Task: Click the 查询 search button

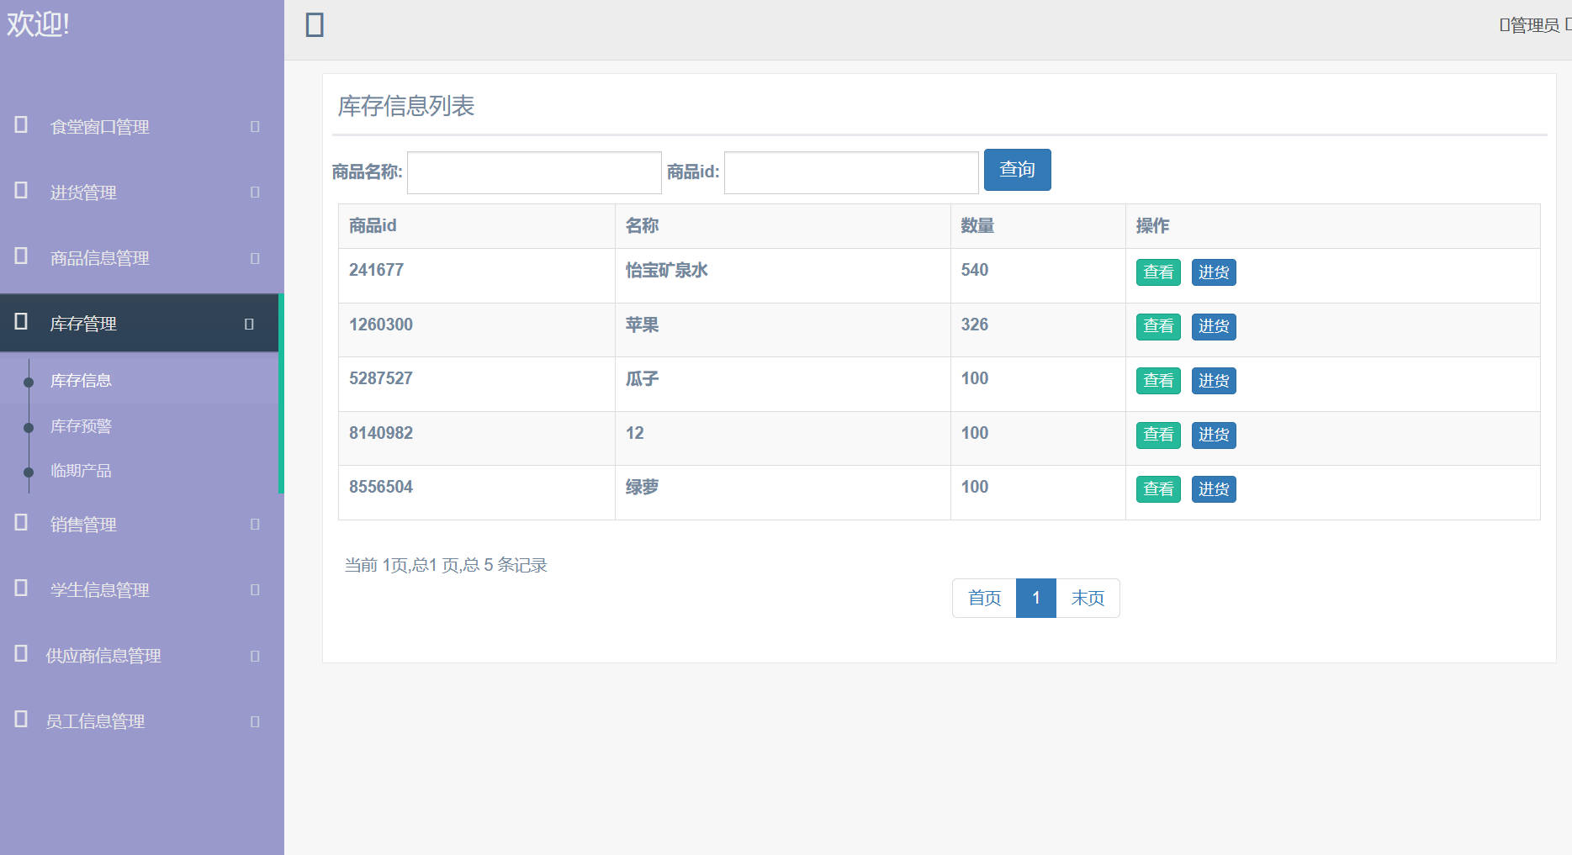Action: point(1017,169)
